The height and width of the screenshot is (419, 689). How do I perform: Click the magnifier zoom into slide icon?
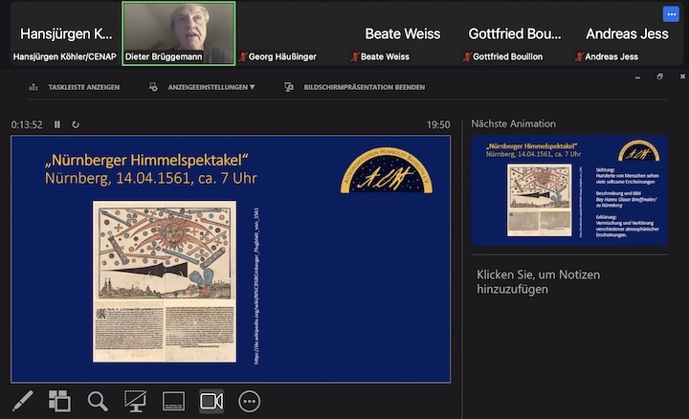coord(98,401)
